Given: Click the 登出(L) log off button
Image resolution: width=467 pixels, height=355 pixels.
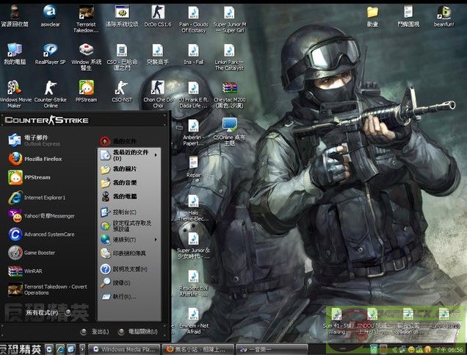Looking at the screenshot, I should [x=96, y=332].
